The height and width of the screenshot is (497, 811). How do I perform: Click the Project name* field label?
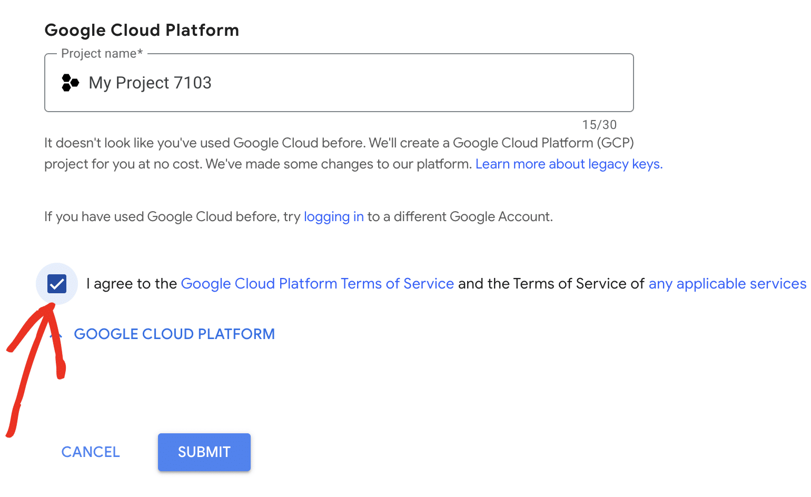pyautogui.click(x=102, y=54)
